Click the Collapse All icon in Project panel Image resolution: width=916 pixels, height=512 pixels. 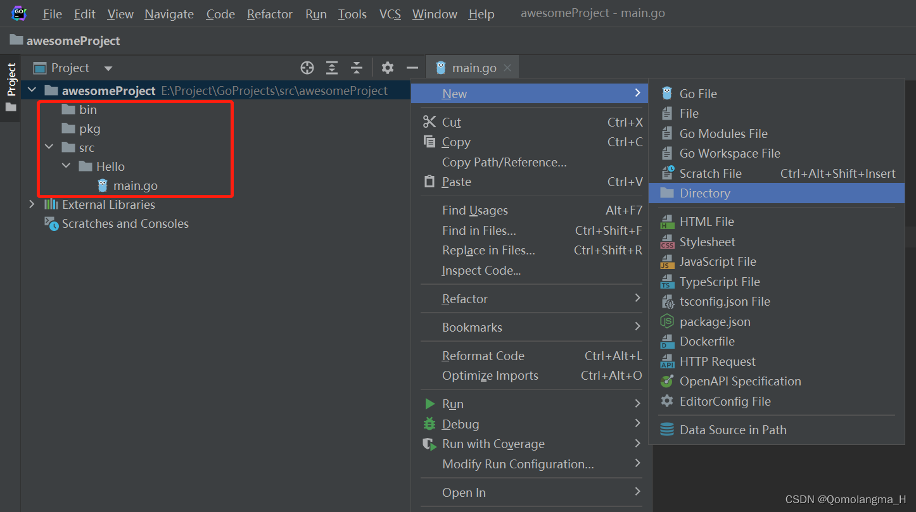pyautogui.click(x=357, y=68)
